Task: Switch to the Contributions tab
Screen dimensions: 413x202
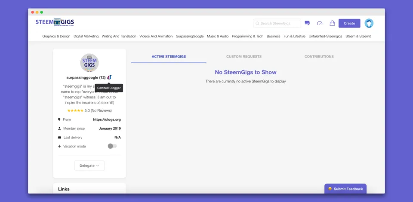Action: click(x=319, y=57)
